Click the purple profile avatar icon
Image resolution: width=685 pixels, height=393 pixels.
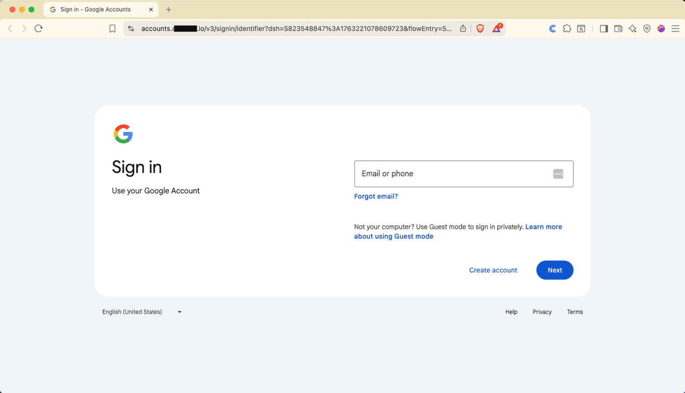point(661,29)
